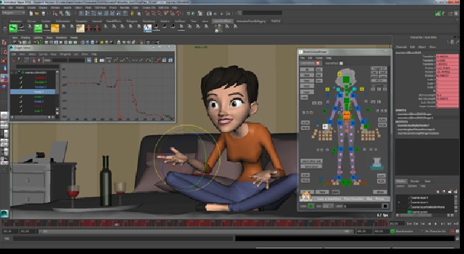
Task: Select the Move tool in the left toolbox
Action: 5,69
